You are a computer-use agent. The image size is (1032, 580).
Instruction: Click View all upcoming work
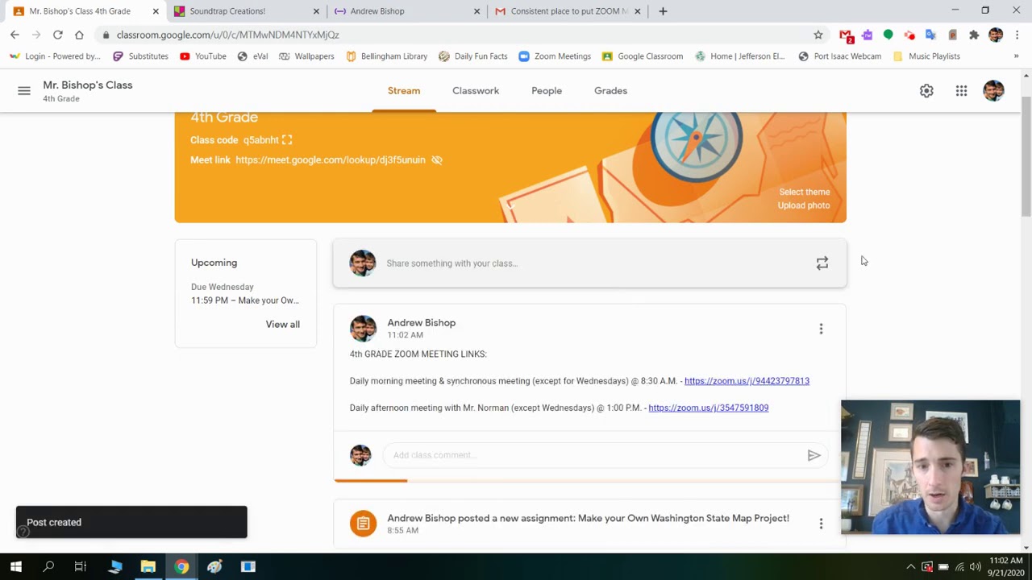(x=282, y=324)
